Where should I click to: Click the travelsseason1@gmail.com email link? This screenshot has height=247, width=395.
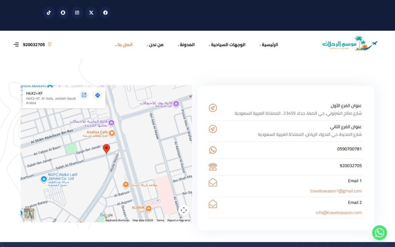[336, 191]
